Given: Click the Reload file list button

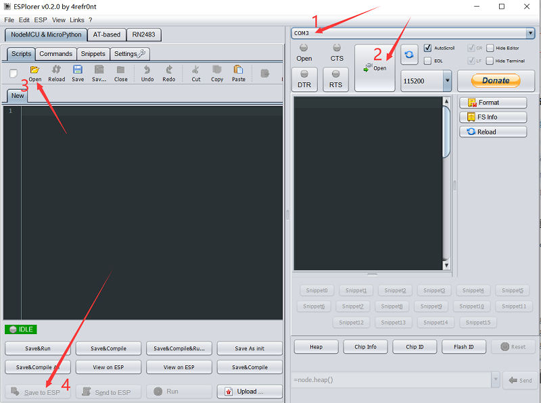Looking at the screenshot, I should pyautogui.click(x=493, y=132).
